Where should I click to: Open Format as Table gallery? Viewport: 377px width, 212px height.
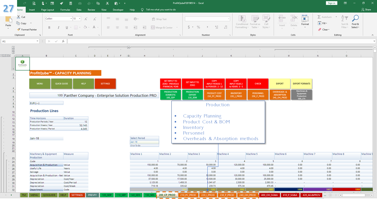(x=255, y=22)
